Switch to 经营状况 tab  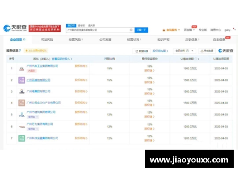tap(134, 39)
